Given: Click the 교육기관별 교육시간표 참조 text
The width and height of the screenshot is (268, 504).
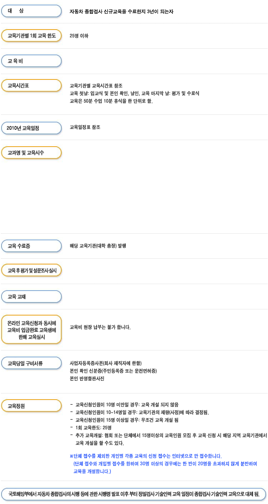Looking at the screenshot, I should [x=96, y=86].
